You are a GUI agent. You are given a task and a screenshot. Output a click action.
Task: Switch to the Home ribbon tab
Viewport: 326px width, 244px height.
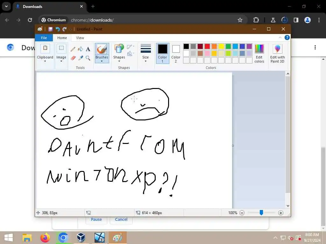(x=62, y=38)
